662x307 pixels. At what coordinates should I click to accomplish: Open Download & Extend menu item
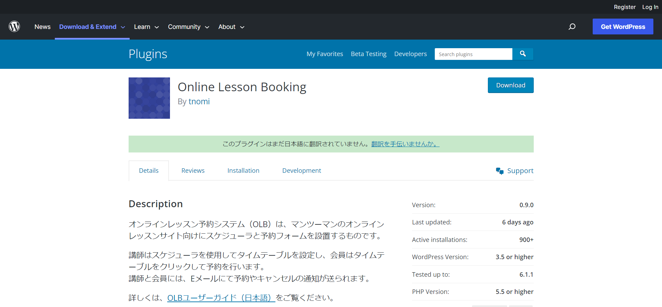point(88,27)
